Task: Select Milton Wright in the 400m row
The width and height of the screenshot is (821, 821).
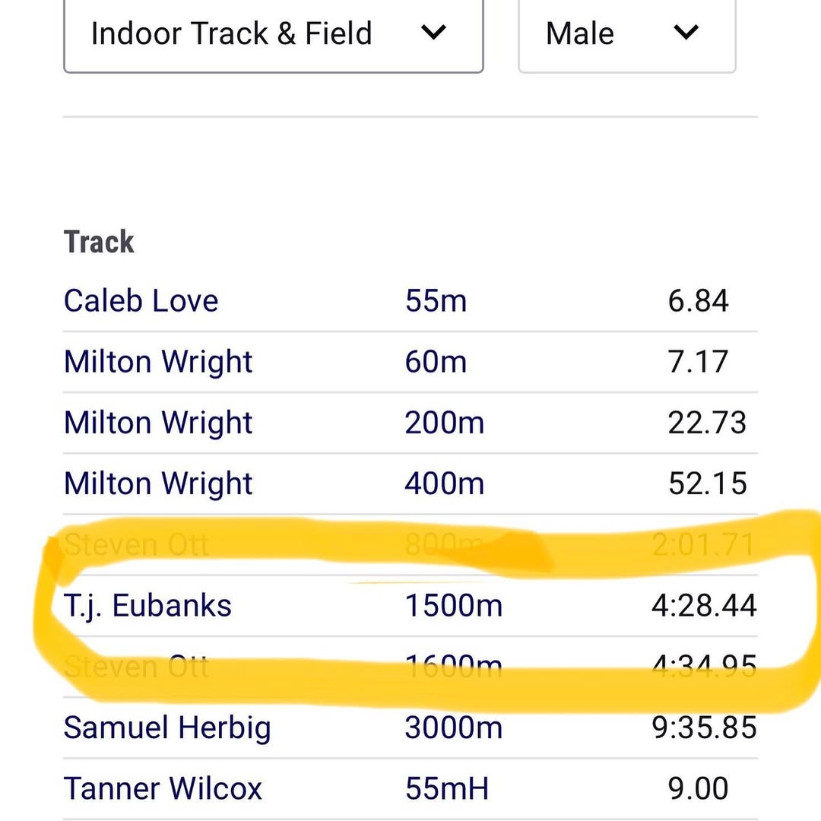Action: (158, 483)
